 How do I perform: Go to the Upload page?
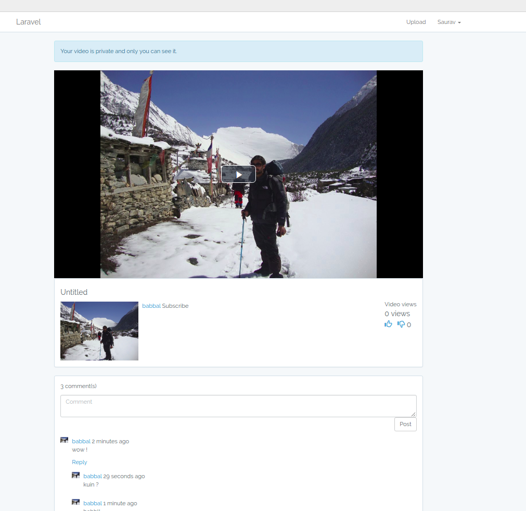click(416, 22)
